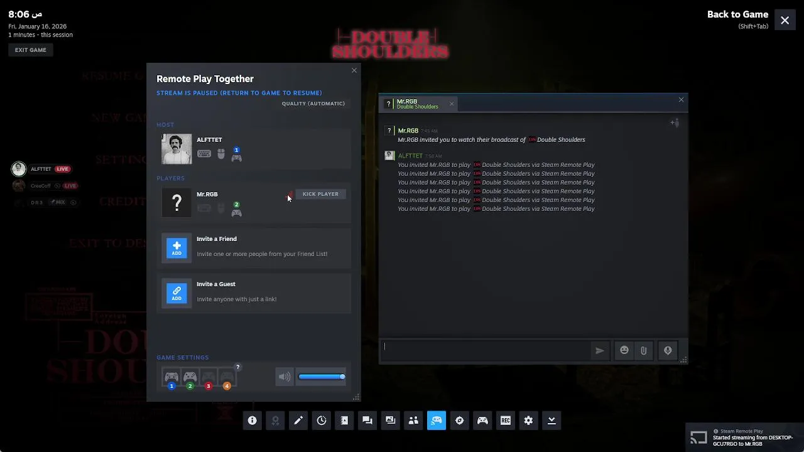Click Exit Game button
Screen dimensions: 804x452
pos(31,50)
